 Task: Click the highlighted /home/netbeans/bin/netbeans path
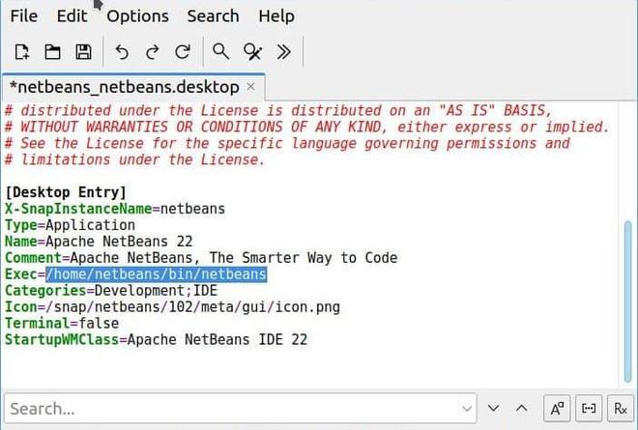click(x=157, y=274)
